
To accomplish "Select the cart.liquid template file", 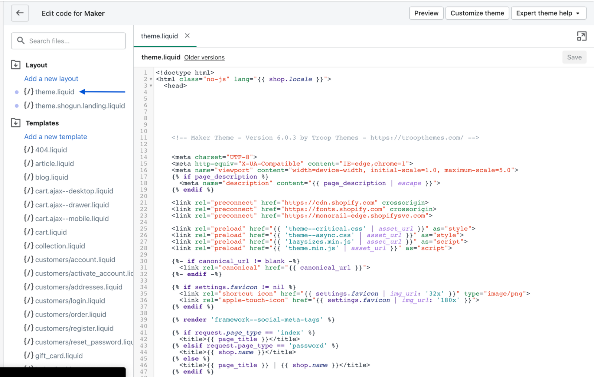I will [51, 232].
